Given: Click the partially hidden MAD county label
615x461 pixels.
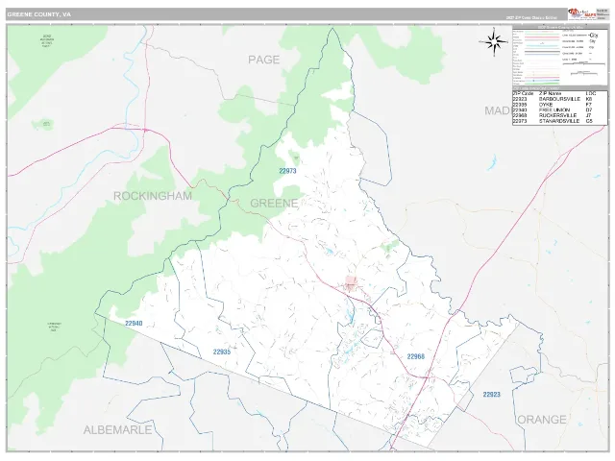Looking at the screenshot, I should tap(498, 110).
